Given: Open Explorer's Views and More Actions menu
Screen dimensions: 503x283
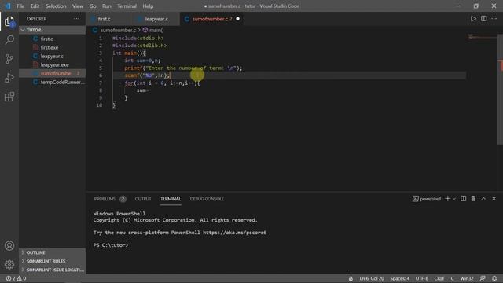Looking at the screenshot, I should (77, 19).
